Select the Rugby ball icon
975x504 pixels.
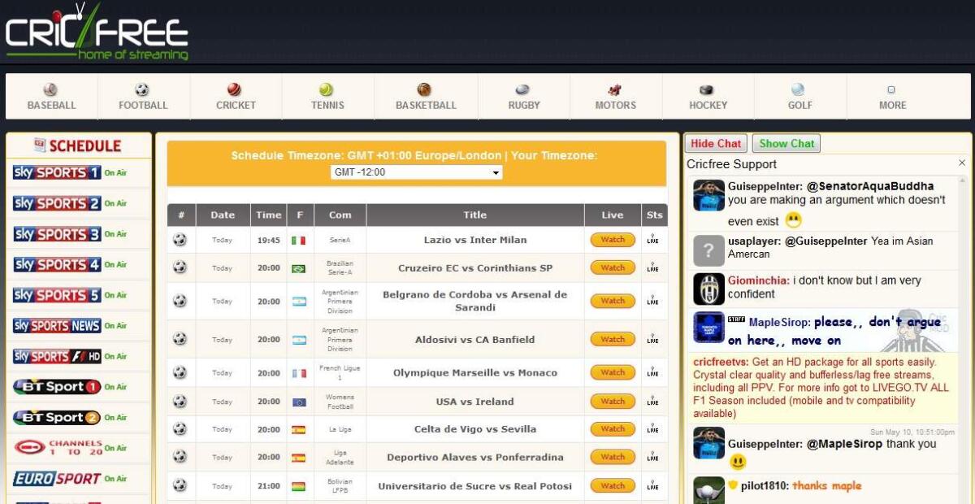tap(522, 89)
